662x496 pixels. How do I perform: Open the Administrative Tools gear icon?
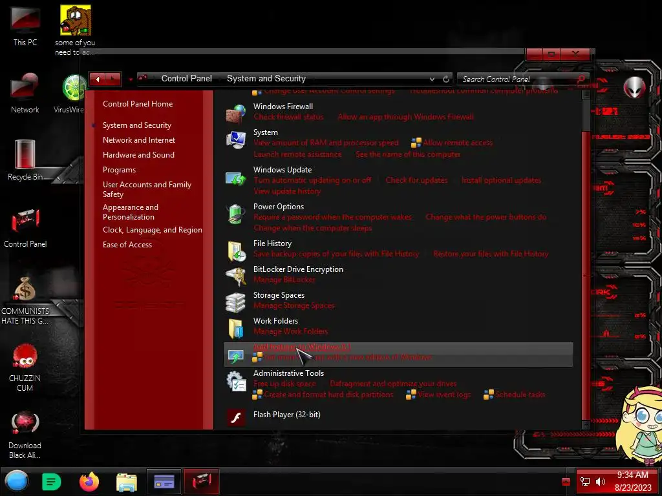[x=235, y=381]
